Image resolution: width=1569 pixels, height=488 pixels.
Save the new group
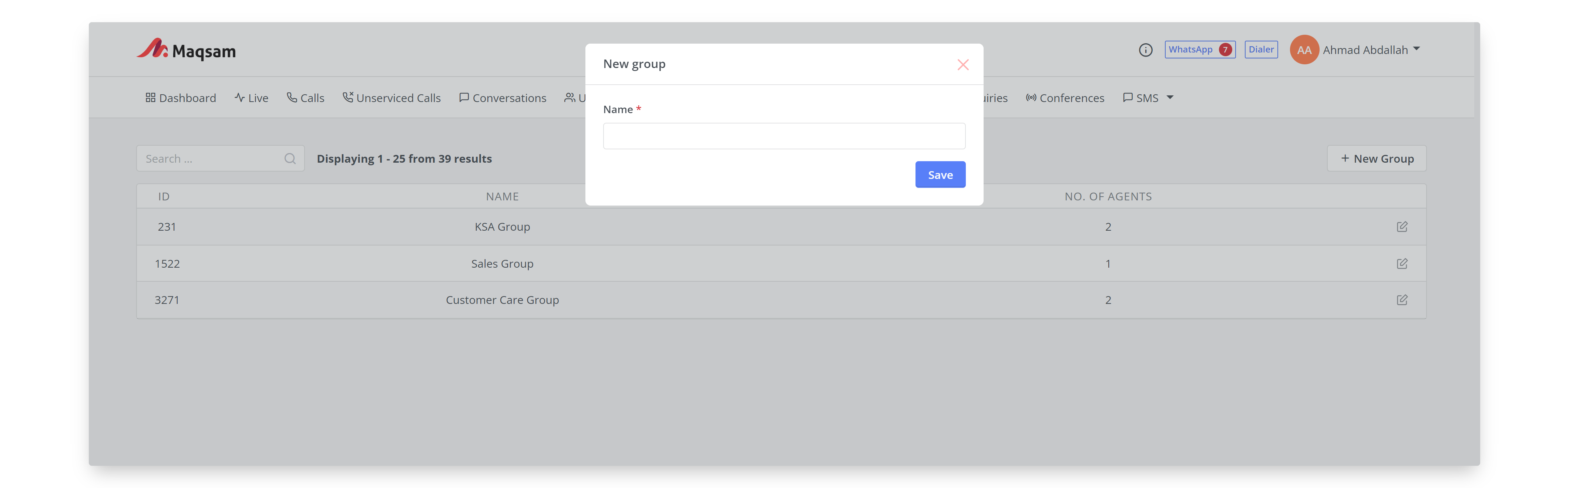click(940, 174)
